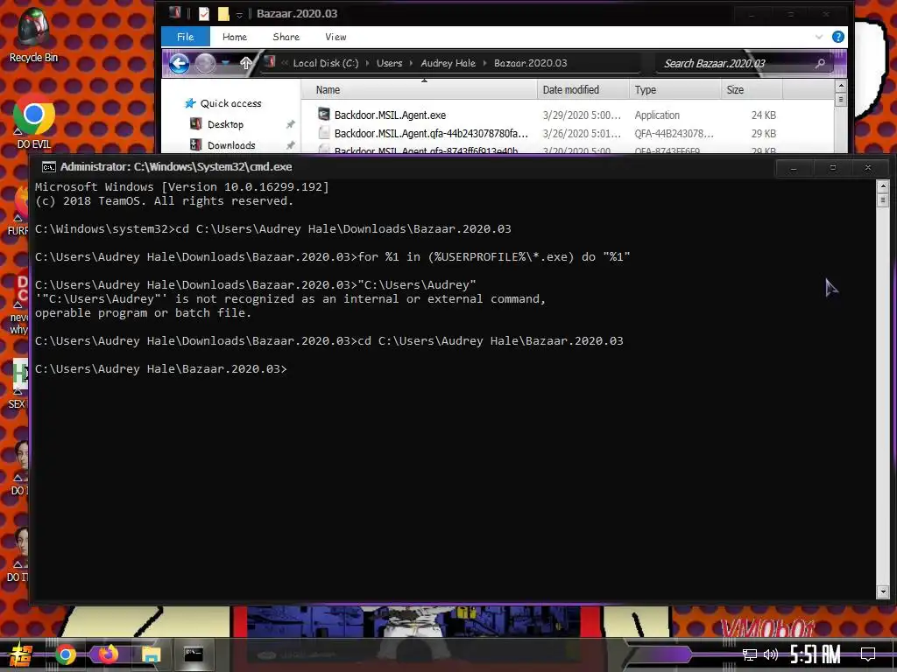Open the Share ribbon tab

(286, 37)
